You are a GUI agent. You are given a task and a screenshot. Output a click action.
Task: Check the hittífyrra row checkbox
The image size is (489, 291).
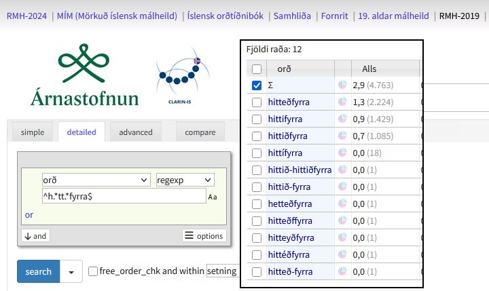click(x=257, y=153)
